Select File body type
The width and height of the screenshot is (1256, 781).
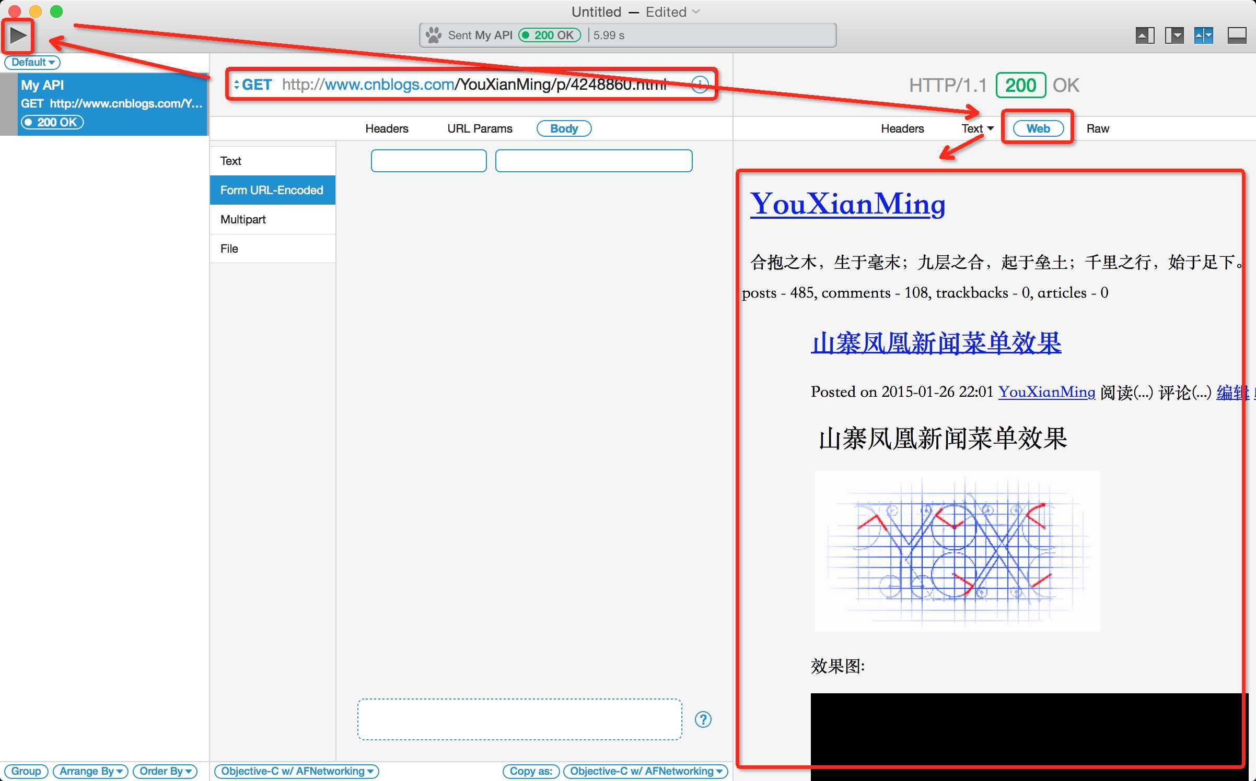[273, 249]
